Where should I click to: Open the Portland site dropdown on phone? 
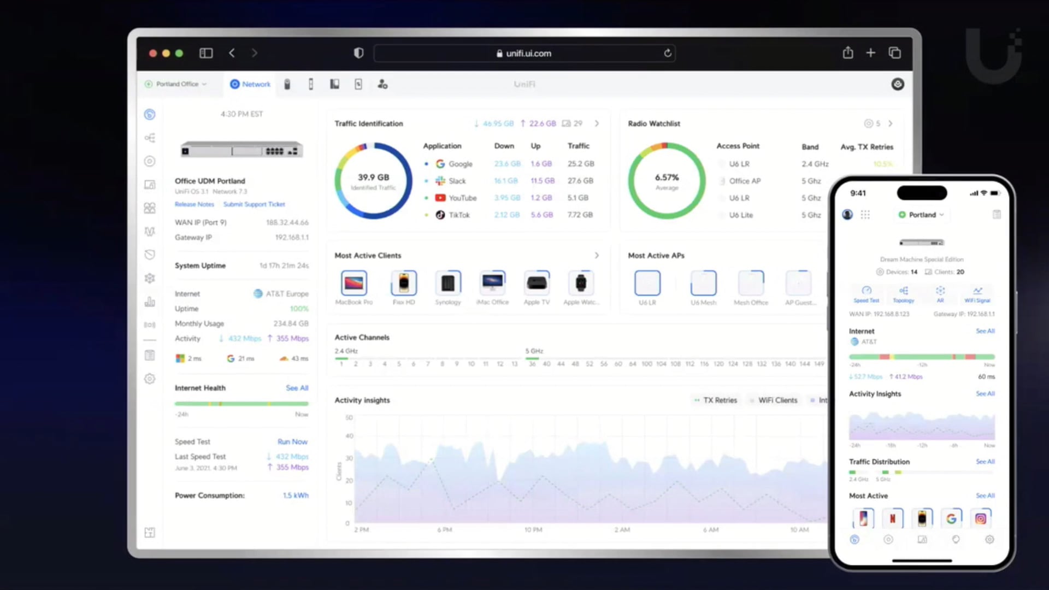click(x=922, y=215)
